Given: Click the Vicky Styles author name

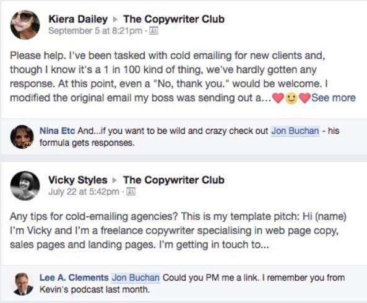Looking at the screenshot, I should tap(78, 180).
